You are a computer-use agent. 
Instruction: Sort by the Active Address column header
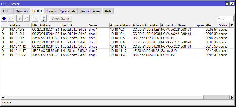[121, 25]
